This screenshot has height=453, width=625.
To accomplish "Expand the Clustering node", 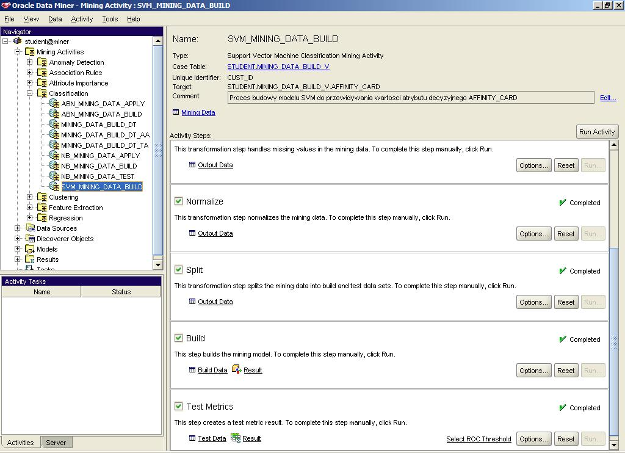I will (29, 197).
